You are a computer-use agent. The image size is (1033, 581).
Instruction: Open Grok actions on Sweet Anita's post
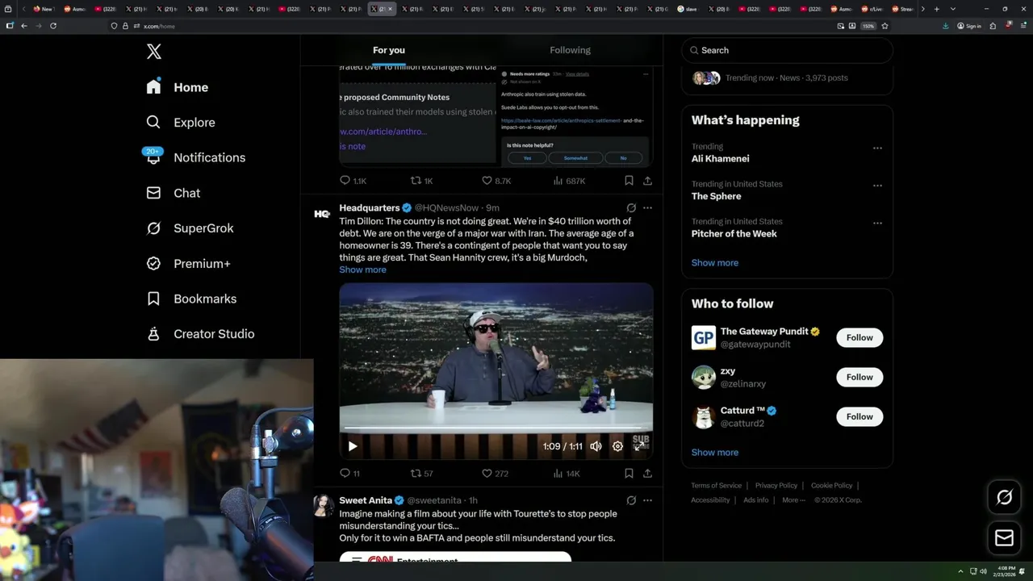(631, 500)
